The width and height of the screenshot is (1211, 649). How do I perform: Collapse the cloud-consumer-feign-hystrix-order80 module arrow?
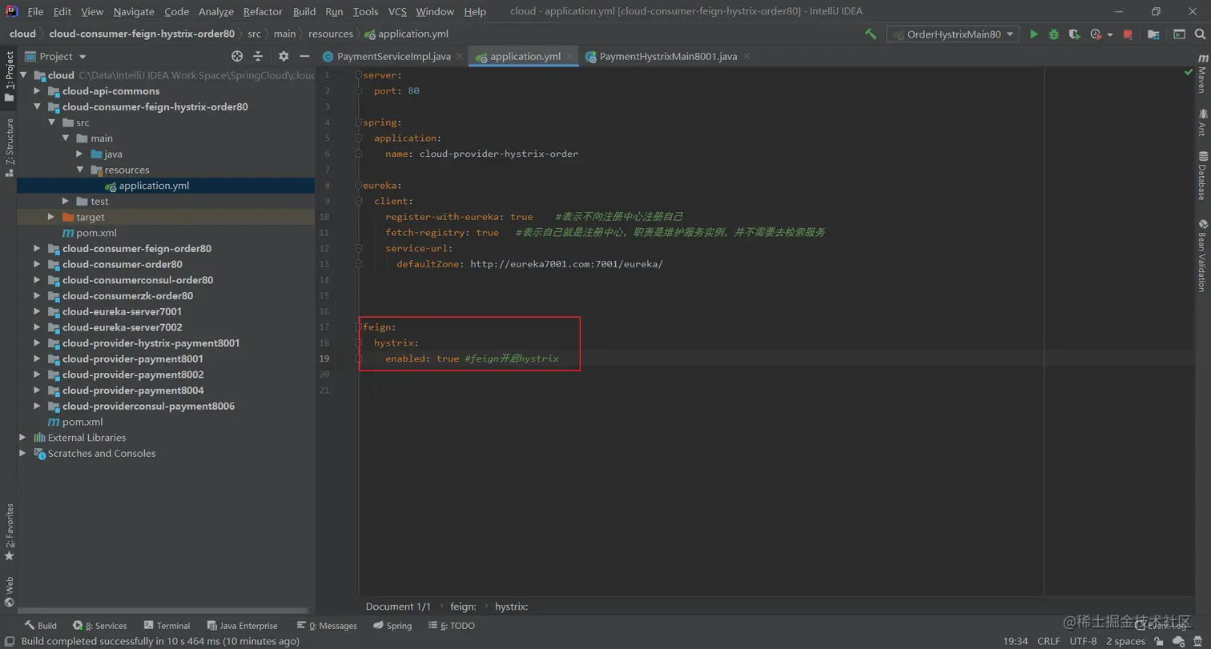37,106
